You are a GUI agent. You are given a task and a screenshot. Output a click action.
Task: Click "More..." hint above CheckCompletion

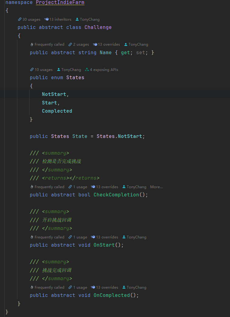(x=156, y=187)
